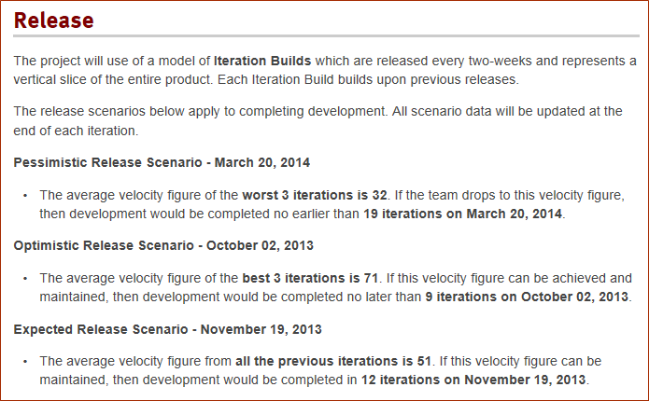
Task: Click the phrase "end of each iteration"
Action: [76, 131]
